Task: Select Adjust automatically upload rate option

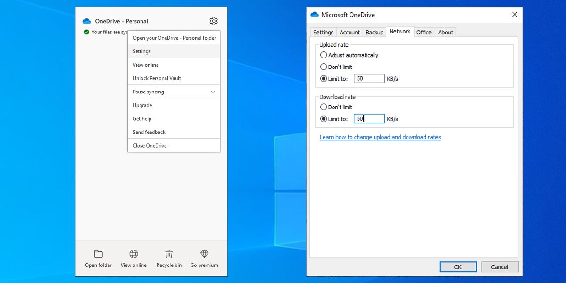Action: pyautogui.click(x=324, y=55)
